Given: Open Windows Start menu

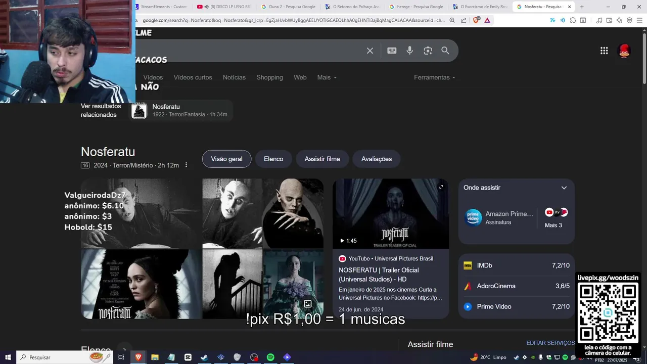Looking at the screenshot, I should [8, 357].
